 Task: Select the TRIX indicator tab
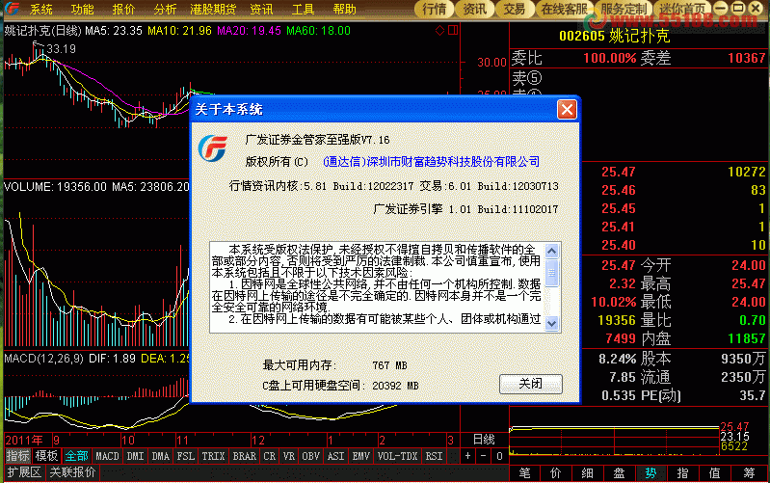pos(213,456)
